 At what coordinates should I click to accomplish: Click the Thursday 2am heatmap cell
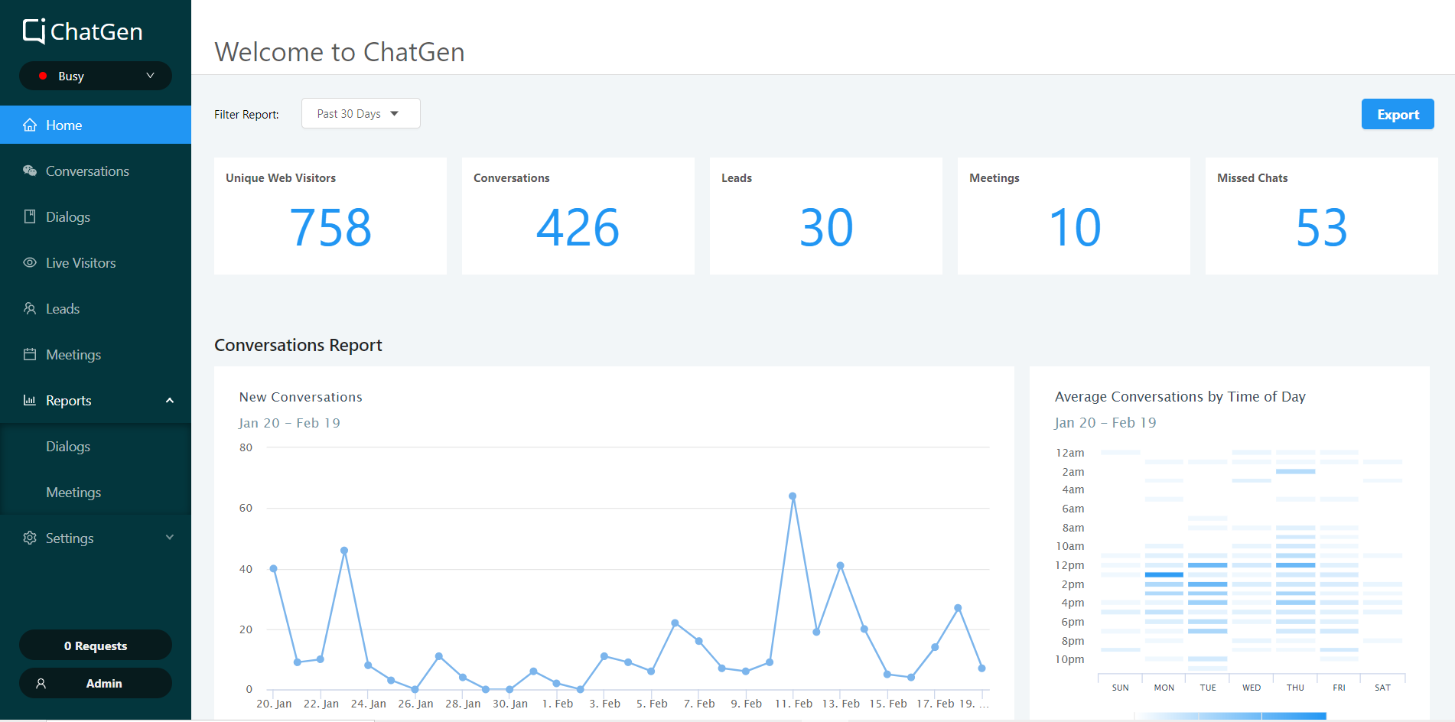point(1295,471)
